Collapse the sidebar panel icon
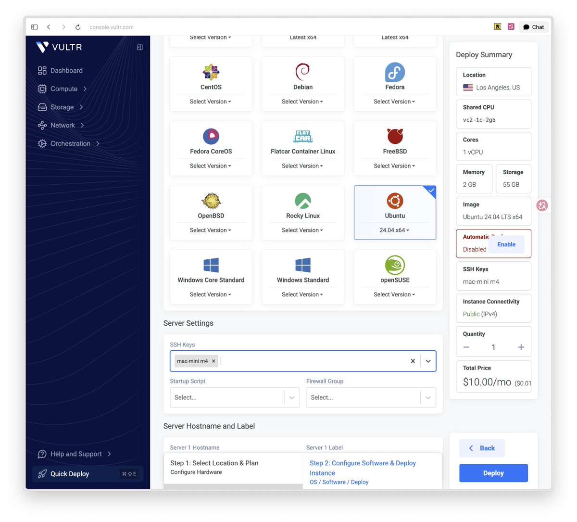This screenshot has width=577, height=522. pos(140,47)
